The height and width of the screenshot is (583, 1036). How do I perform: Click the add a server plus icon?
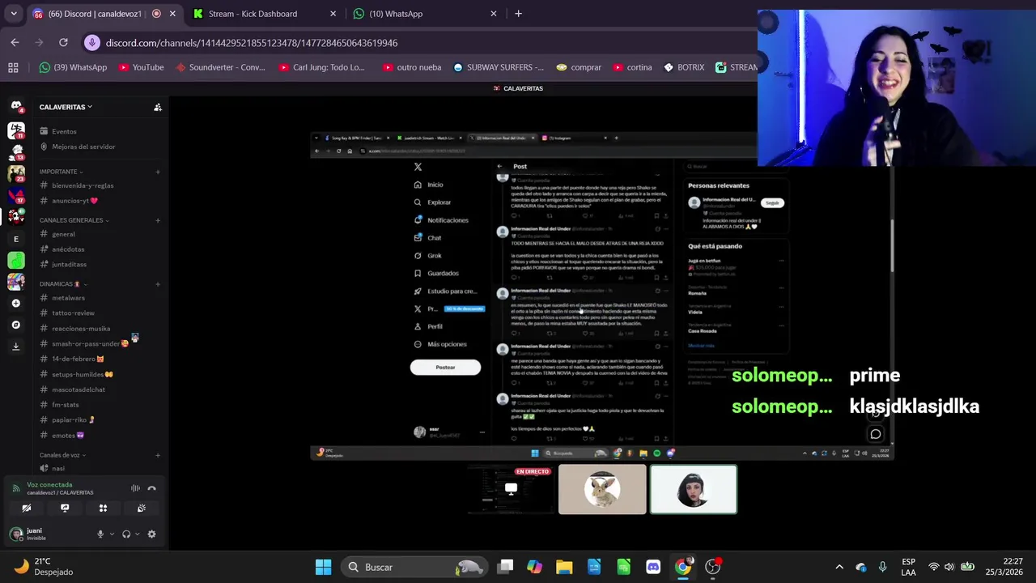point(15,303)
